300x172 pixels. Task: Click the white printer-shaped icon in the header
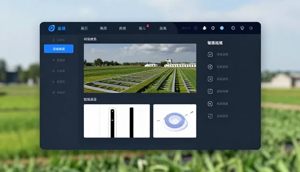click(204, 28)
